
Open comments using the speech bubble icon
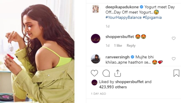click(x=106, y=73)
